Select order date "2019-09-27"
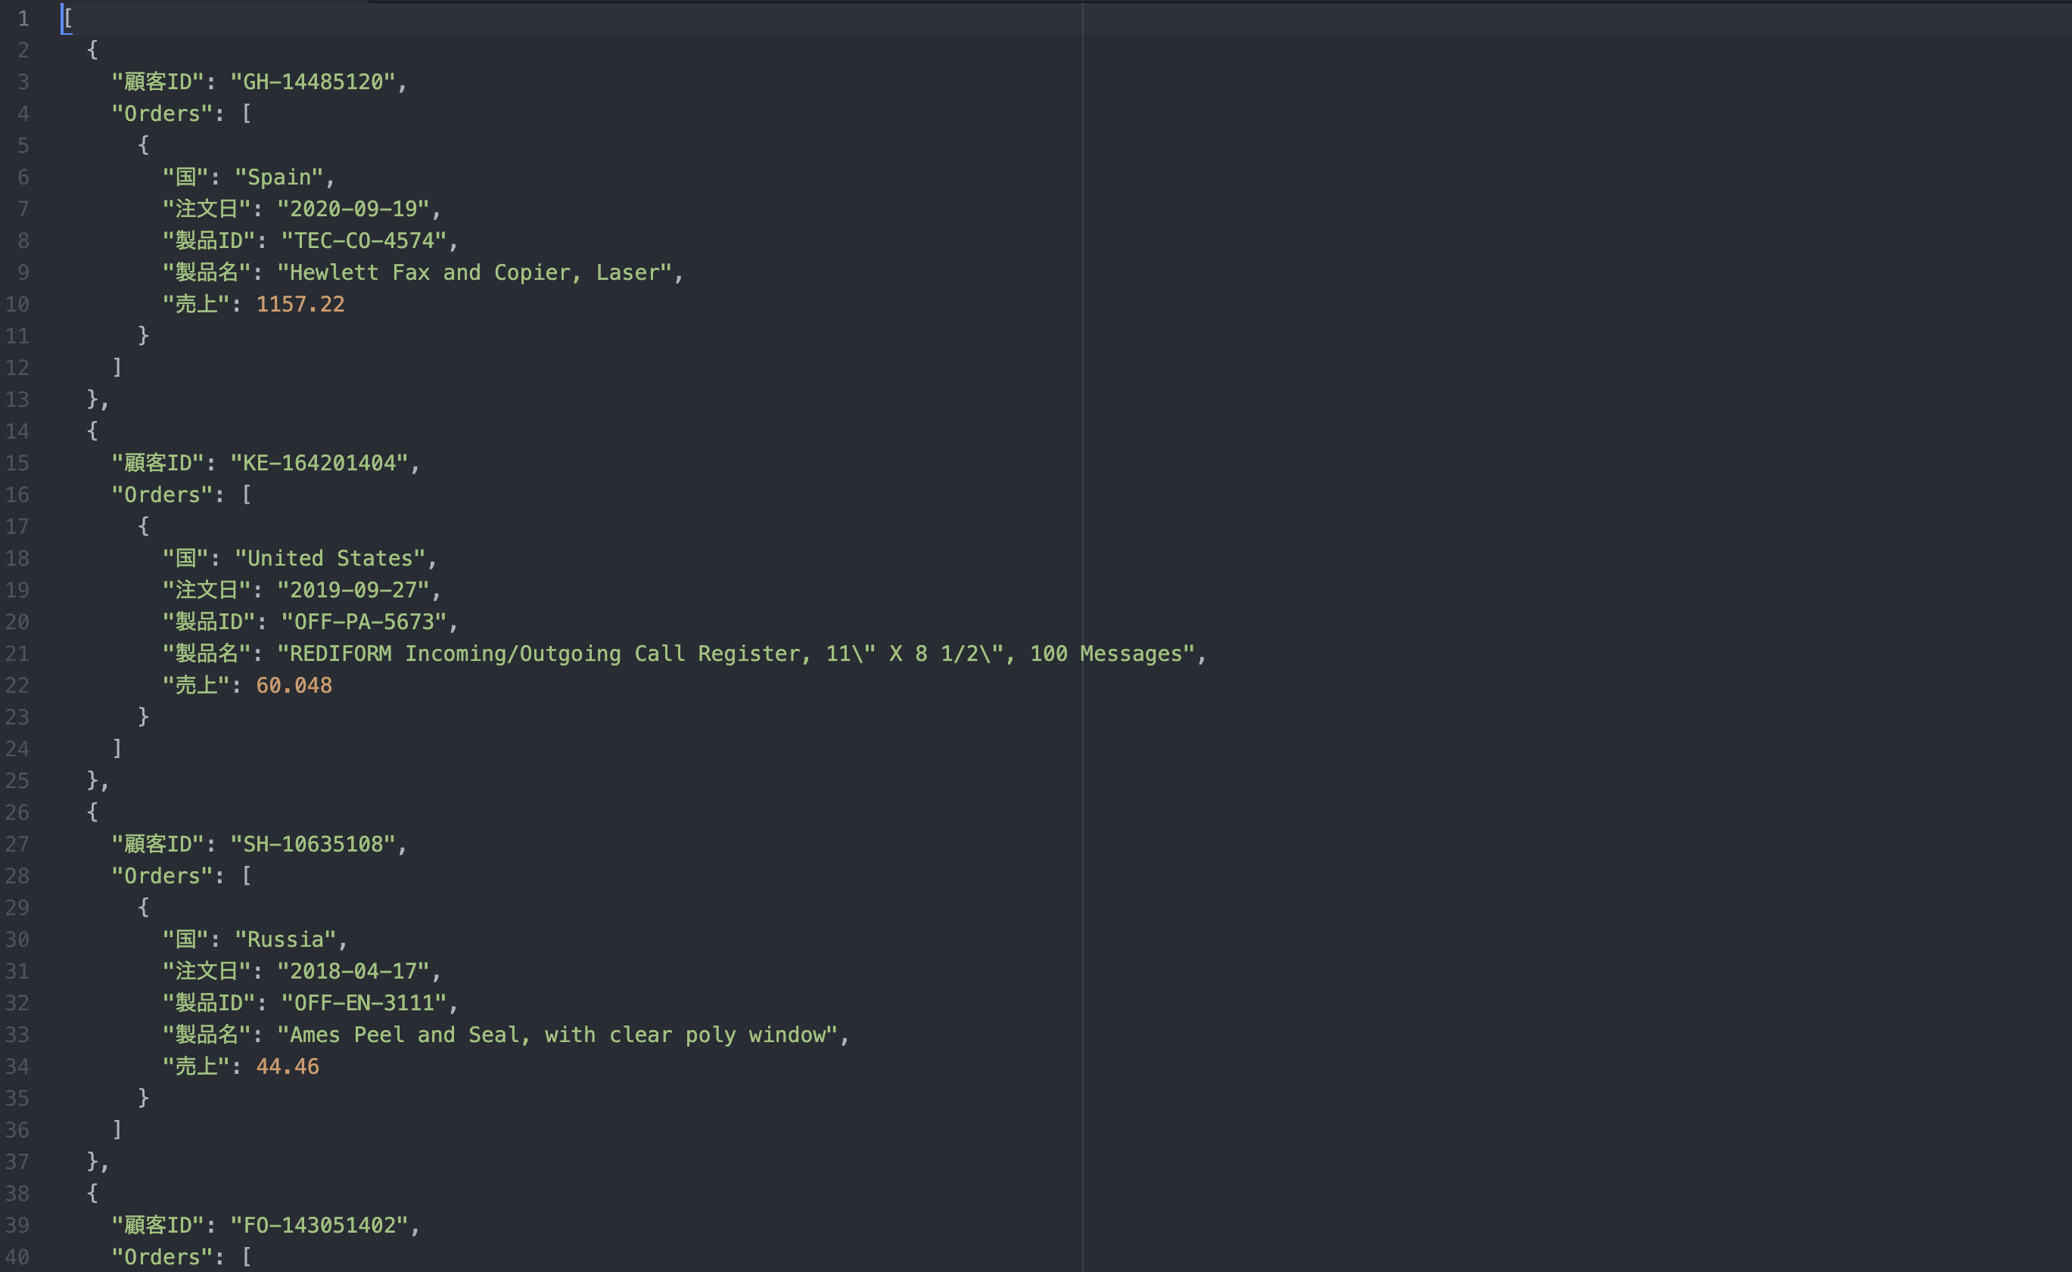2072x1272 pixels. pos(353,590)
